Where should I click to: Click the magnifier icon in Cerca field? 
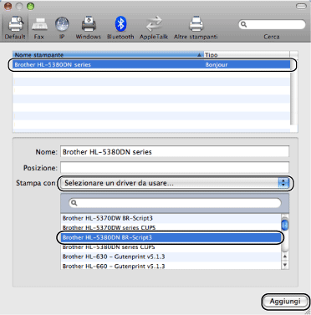[244, 24]
